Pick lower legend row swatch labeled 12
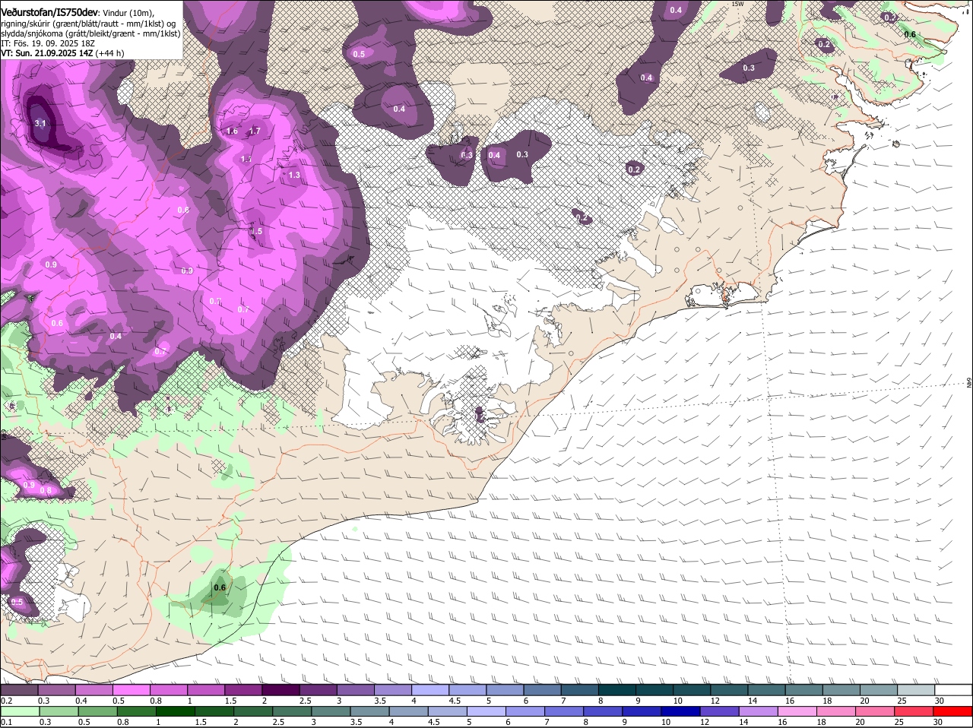The width and height of the screenshot is (973, 728). tap(718, 711)
